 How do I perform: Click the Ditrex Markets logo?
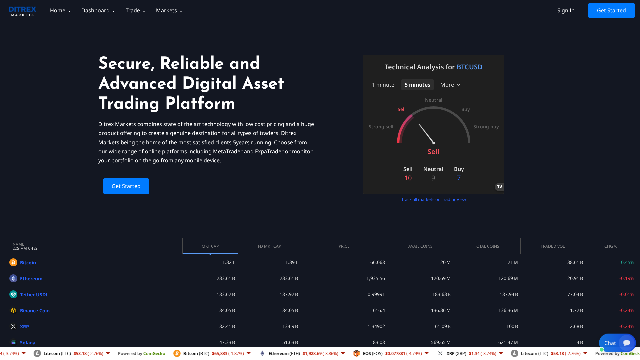22,10
